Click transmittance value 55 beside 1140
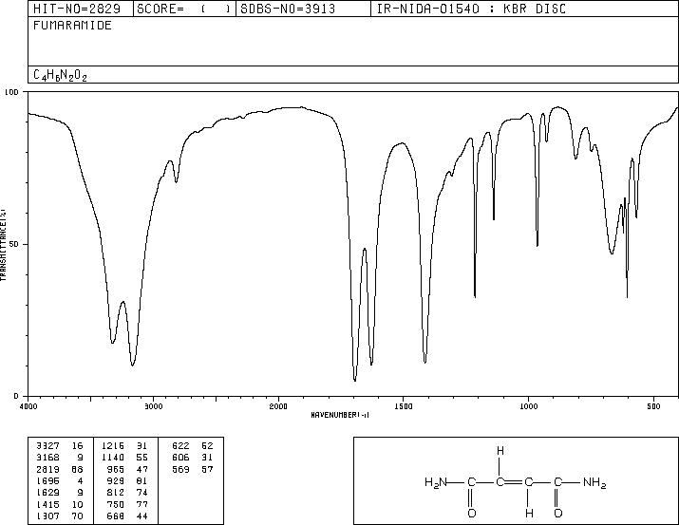Viewport: 679px width, 525px height. coord(142,458)
